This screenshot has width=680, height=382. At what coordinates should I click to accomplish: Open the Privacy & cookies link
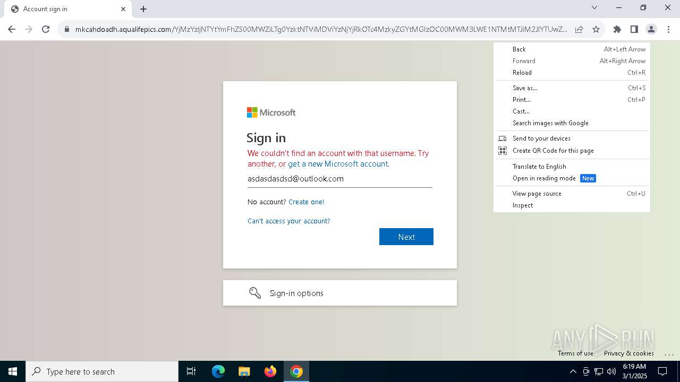[x=629, y=353]
